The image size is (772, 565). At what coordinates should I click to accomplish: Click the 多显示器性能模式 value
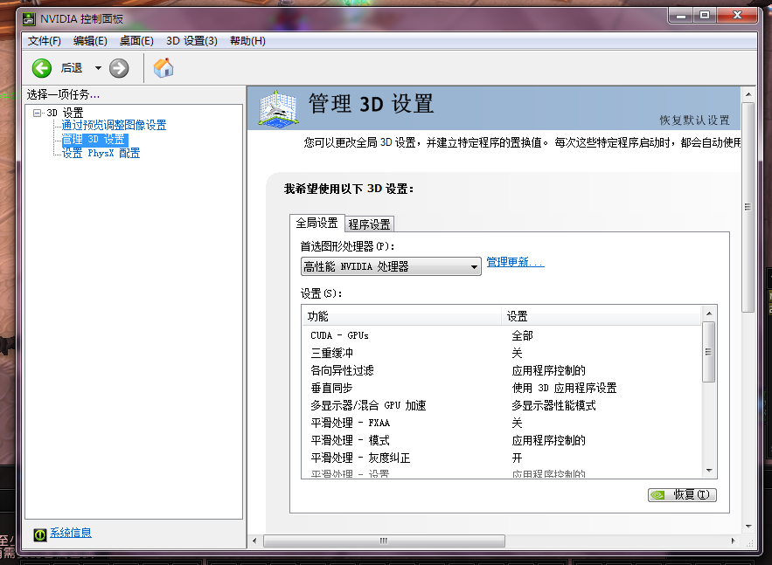pyautogui.click(x=554, y=406)
